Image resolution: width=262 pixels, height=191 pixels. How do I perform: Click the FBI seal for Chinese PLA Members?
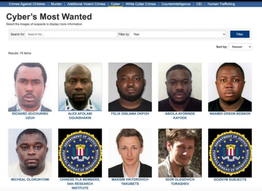[80, 153]
